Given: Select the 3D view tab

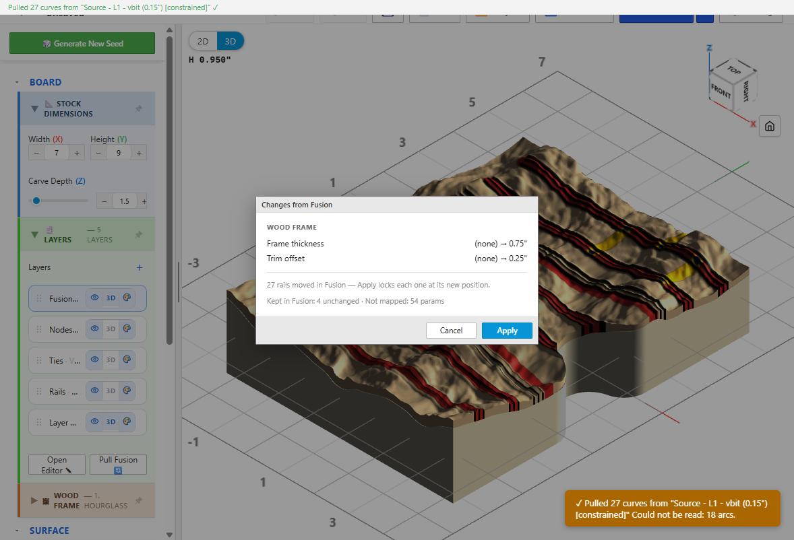Looking at the screenshot, I should pyautogui.click(x=231, y=42).
